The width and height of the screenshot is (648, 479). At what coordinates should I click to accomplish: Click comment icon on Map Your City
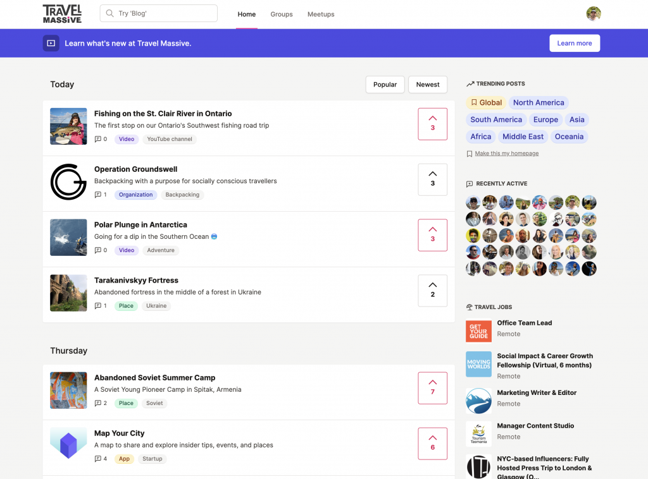pyautogui.click(x=98, y=459)
